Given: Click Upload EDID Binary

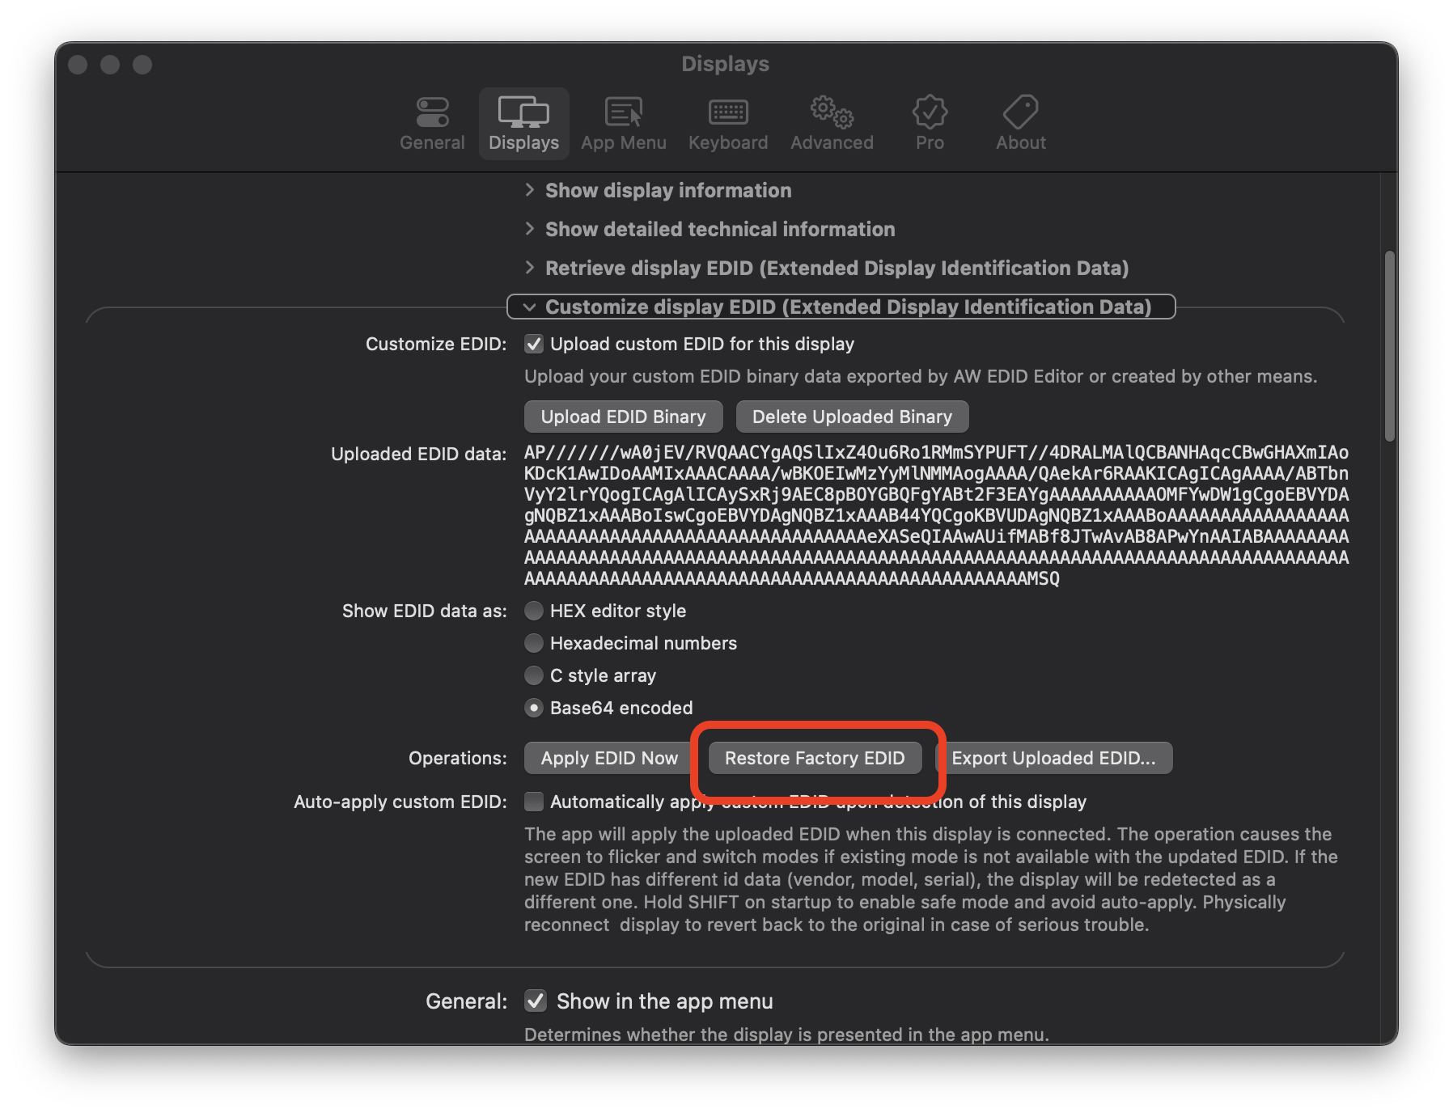Looking at the screenshot, I should [x=622, y=417].
